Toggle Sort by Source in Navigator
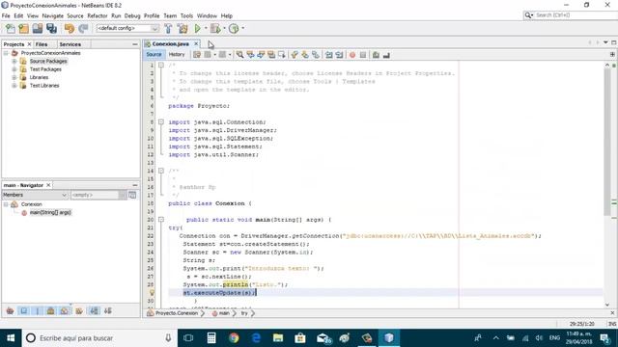Viewport: 618px width, 347px height. [108, 310]
